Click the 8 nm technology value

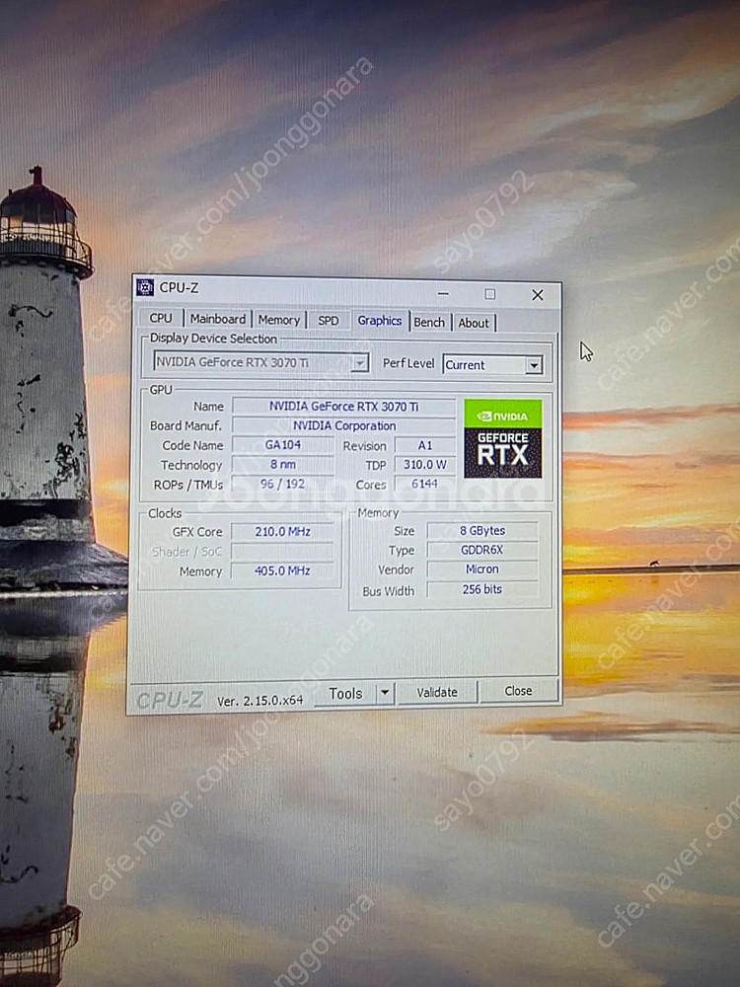282,464
